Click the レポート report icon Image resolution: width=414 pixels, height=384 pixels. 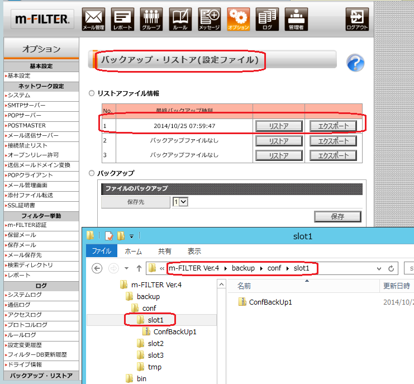pos(122,19)
